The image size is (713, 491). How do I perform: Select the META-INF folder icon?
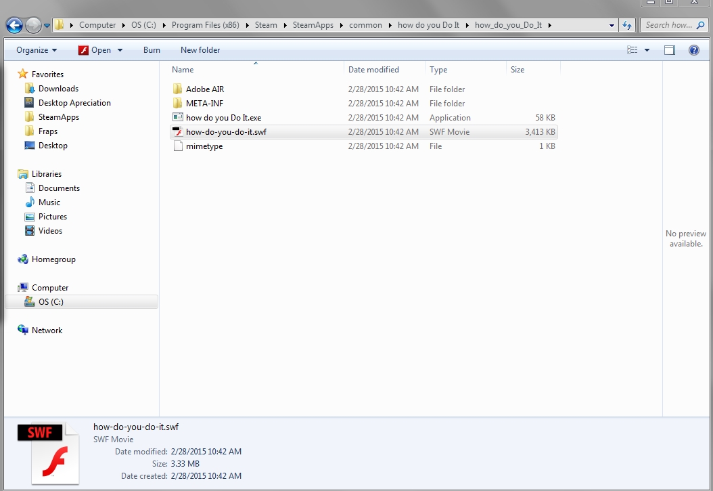[178, 104]
